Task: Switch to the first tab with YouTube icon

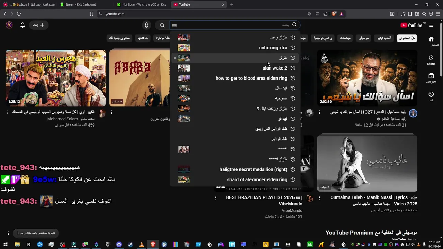Action: pos(28,4)
